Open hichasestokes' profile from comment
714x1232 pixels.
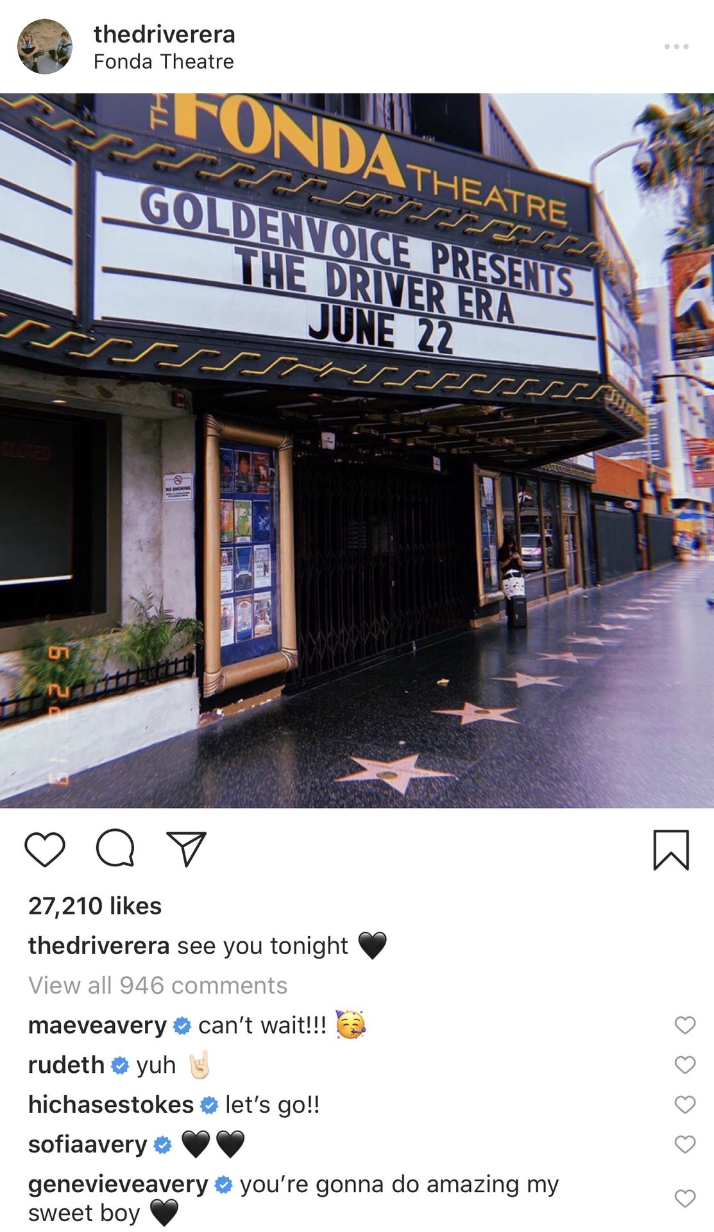[111, 1105]
